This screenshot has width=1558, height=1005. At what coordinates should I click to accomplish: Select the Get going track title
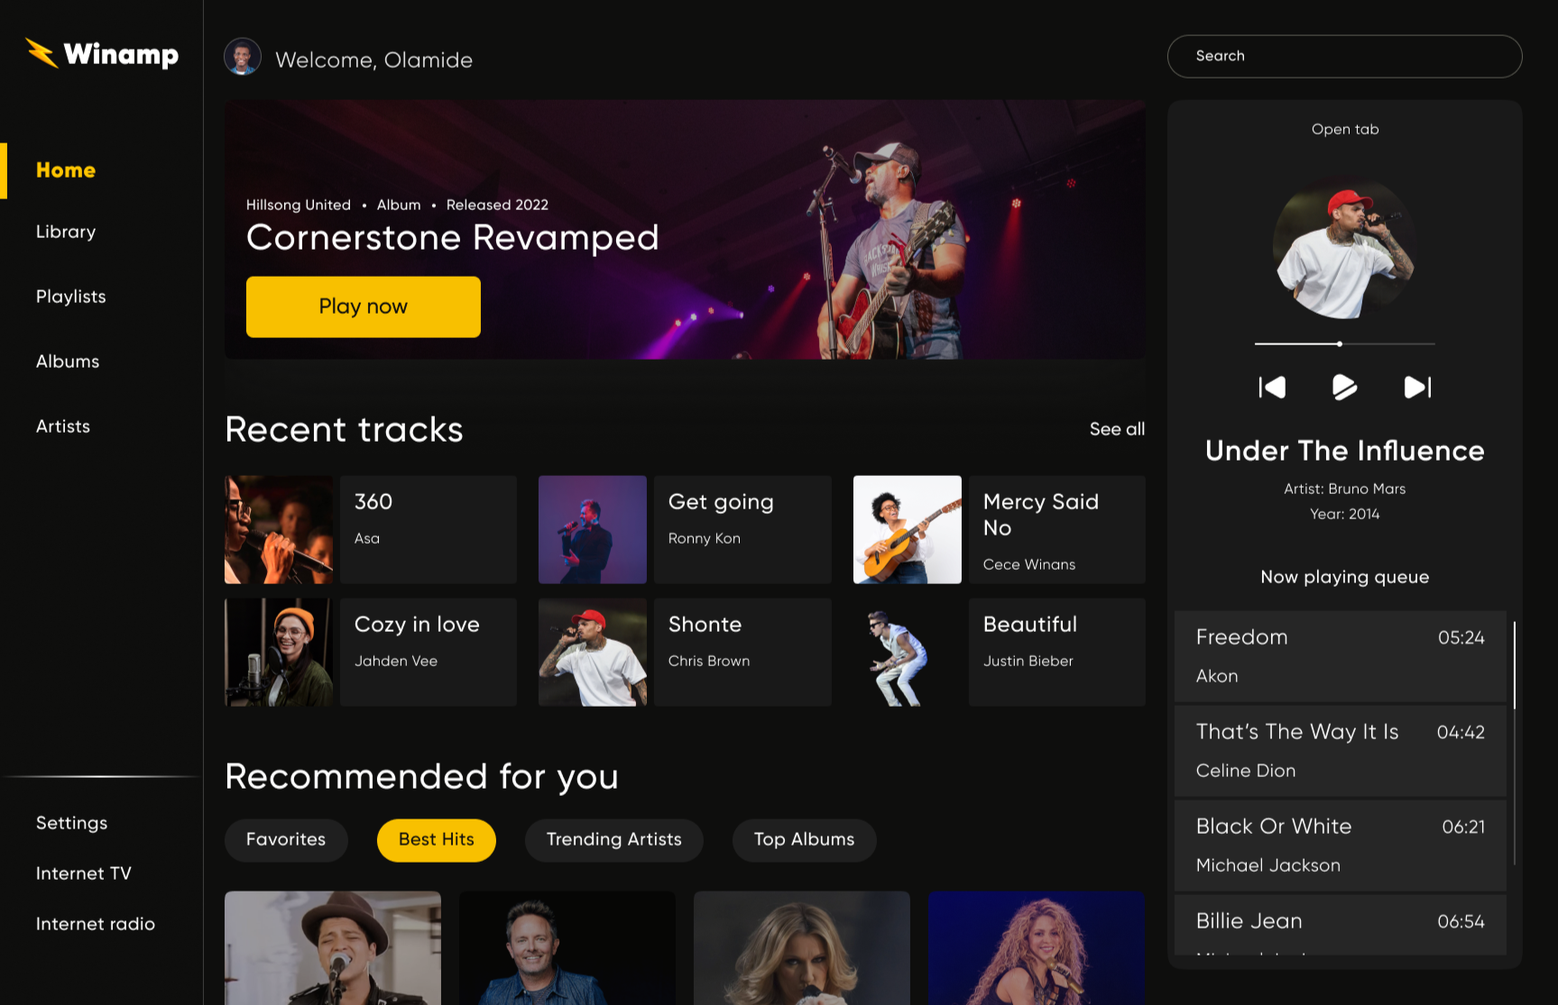[x=721, y=503]
